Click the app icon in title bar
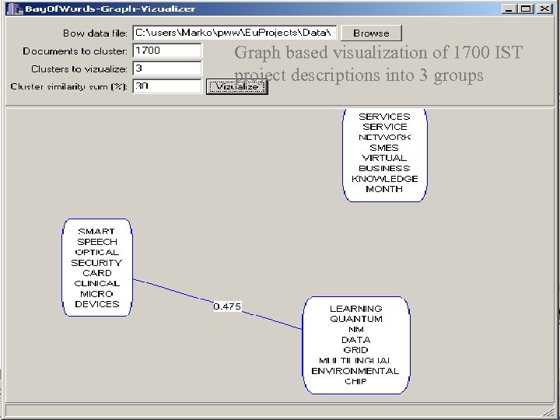 (15, 9)
